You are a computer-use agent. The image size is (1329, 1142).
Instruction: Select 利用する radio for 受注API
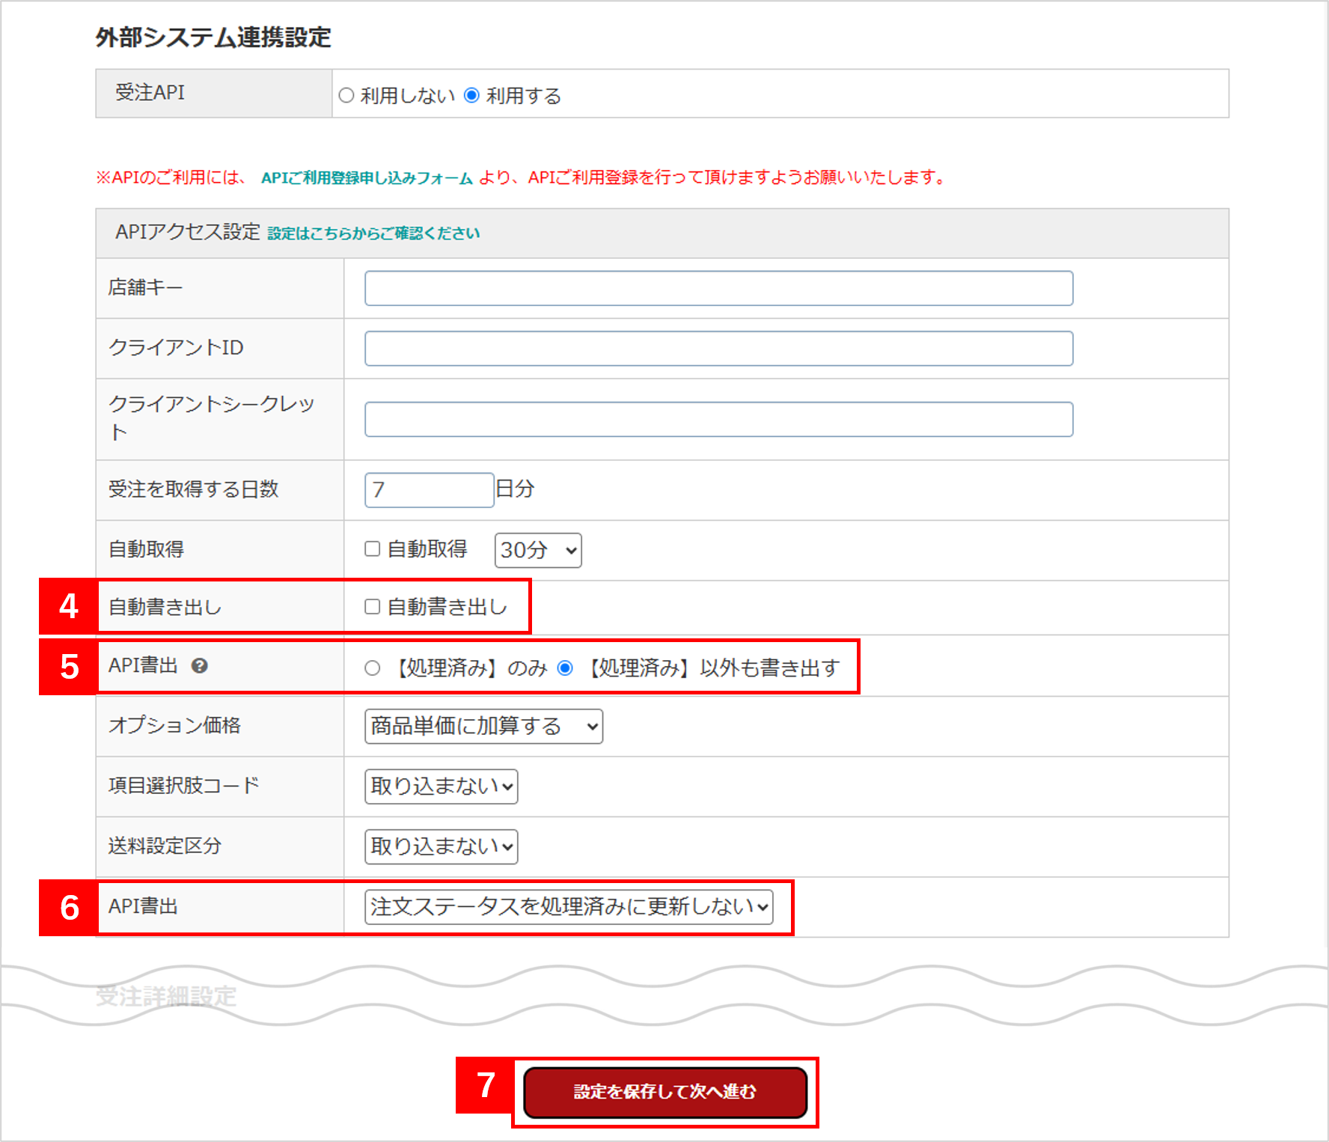click(471, 96)
